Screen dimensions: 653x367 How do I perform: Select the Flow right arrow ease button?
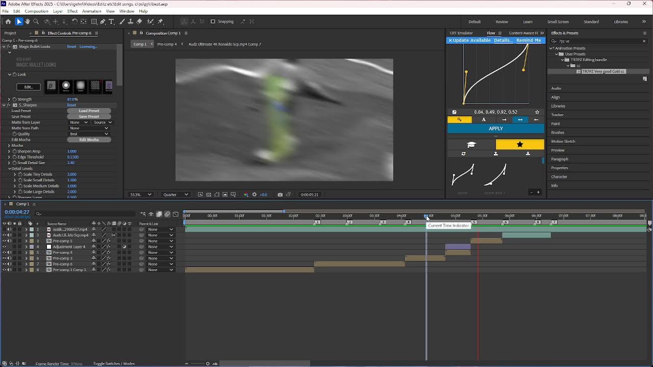click(504, 120)
